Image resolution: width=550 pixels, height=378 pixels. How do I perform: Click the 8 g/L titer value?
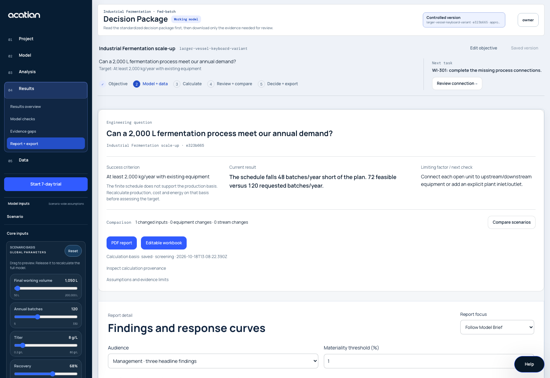pos(73,337)
